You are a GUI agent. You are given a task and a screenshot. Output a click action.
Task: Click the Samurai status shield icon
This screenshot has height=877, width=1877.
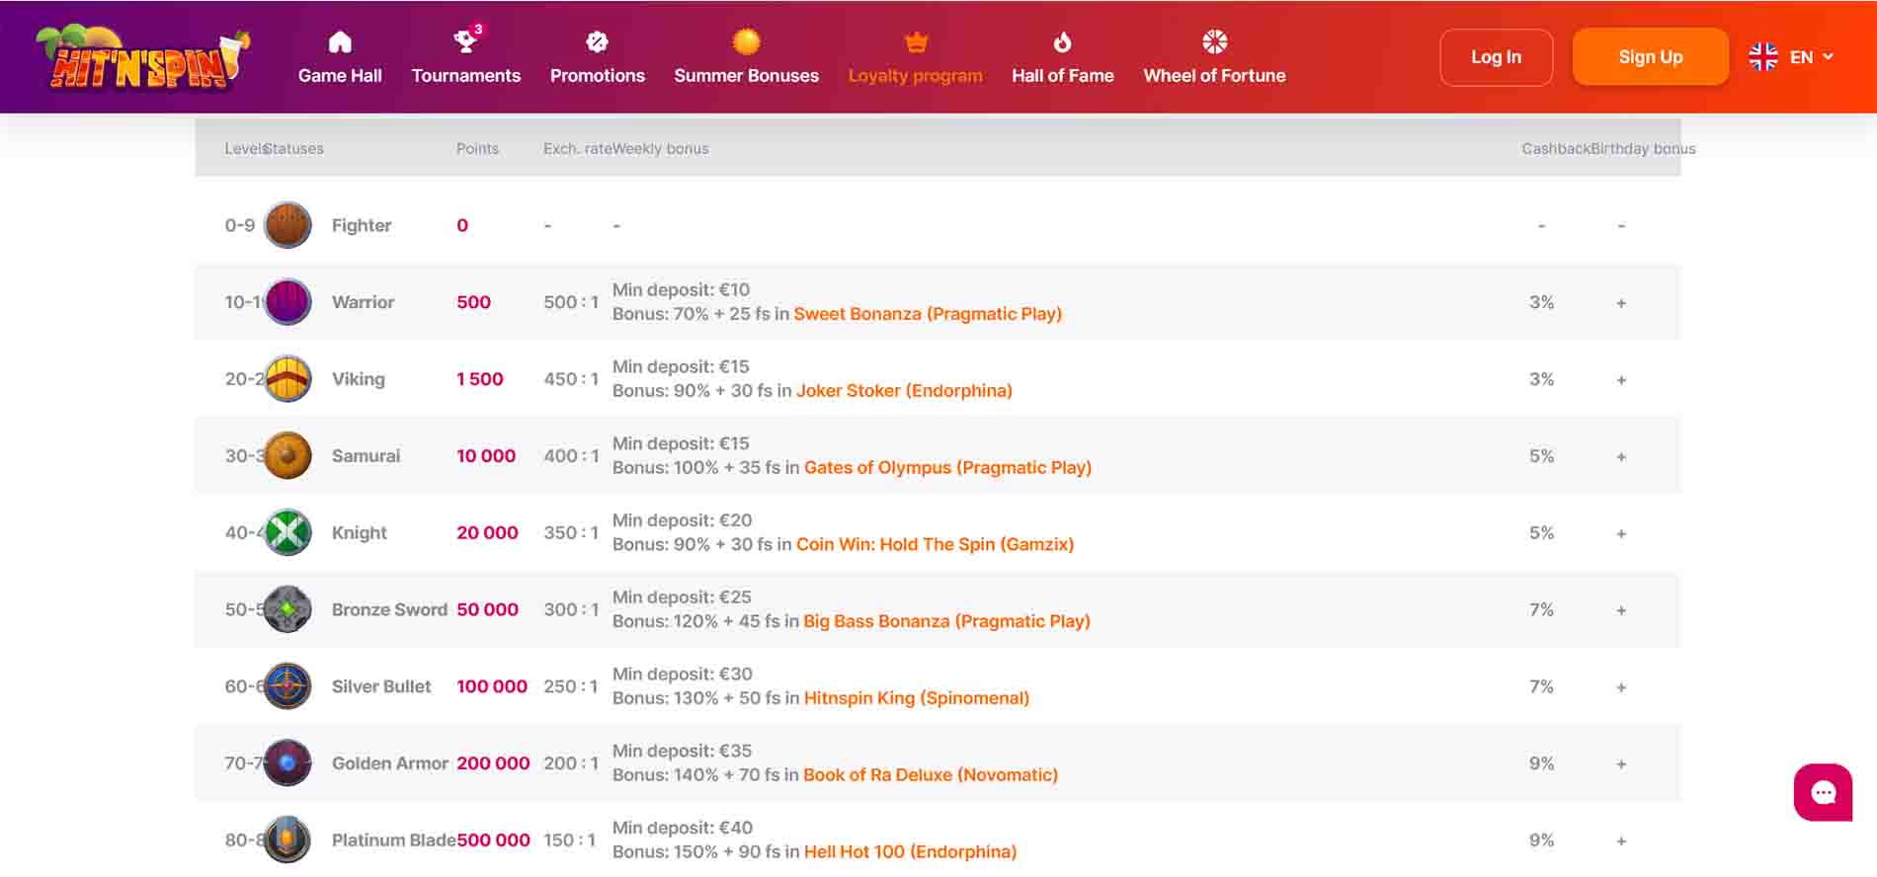[287, 455]
